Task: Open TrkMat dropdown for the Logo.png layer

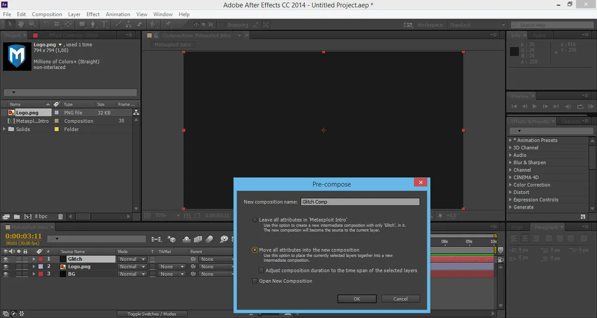Action: click(x=171, y=267)
